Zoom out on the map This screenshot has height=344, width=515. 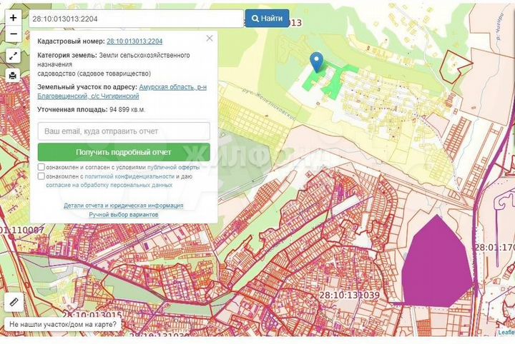14,34
